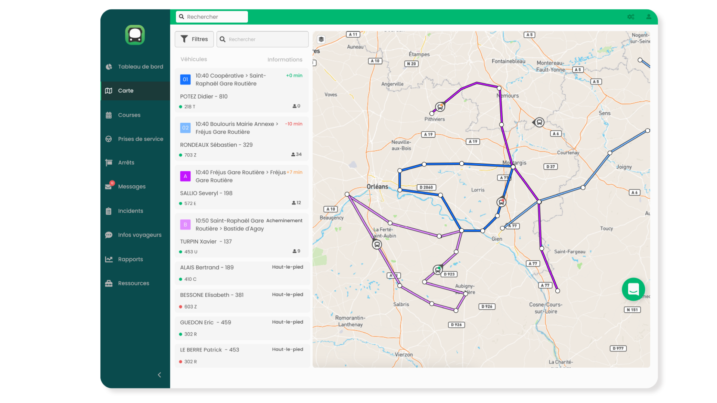Open the Incidents page
The height and width of the screenshot is (403, 717).
tap(130, 211)
